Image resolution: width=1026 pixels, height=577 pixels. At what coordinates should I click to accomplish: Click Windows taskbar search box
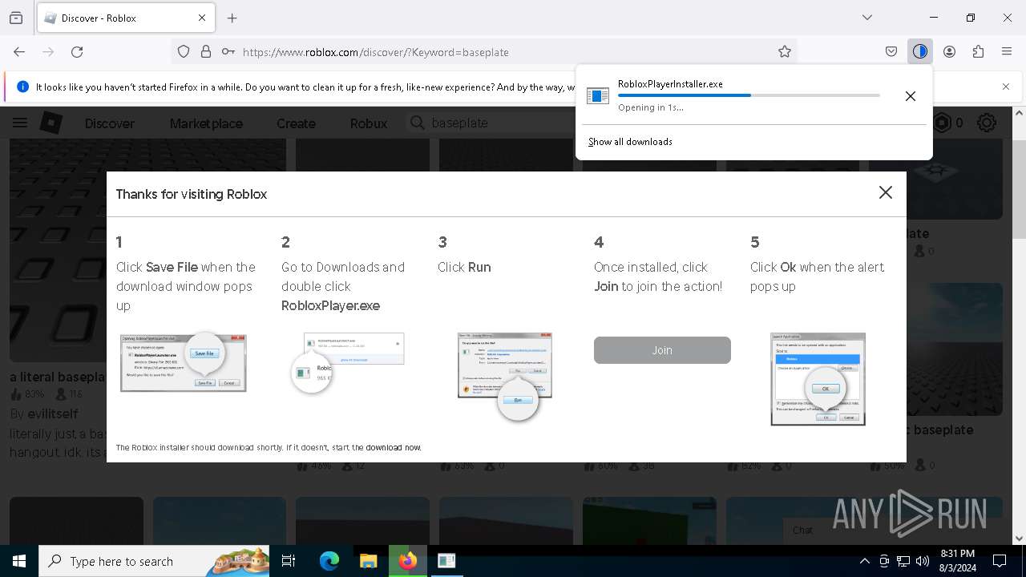156,561
